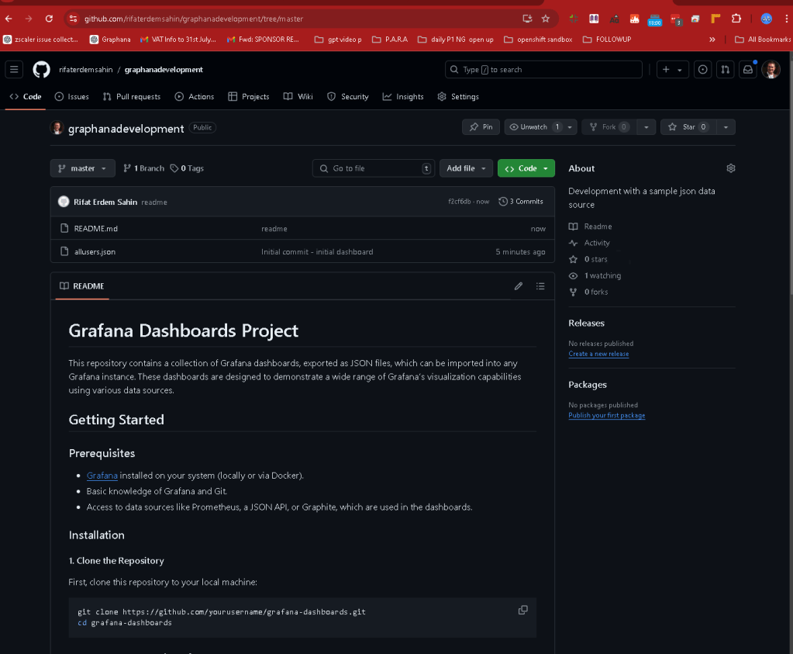This screenshot has width=793, height=654.
Task: Unwatch the repository
Action: tap(535, 127)
